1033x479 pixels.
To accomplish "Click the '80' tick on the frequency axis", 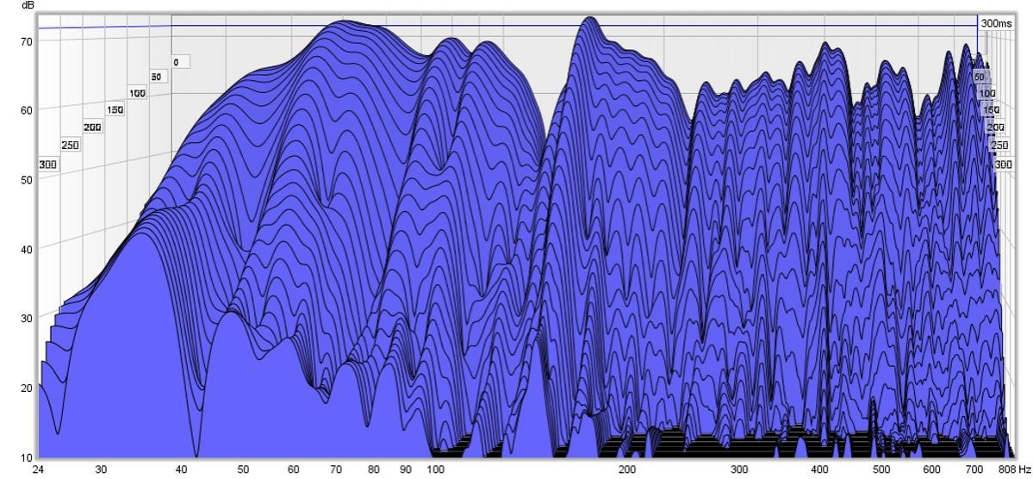I will coord(374,470).
